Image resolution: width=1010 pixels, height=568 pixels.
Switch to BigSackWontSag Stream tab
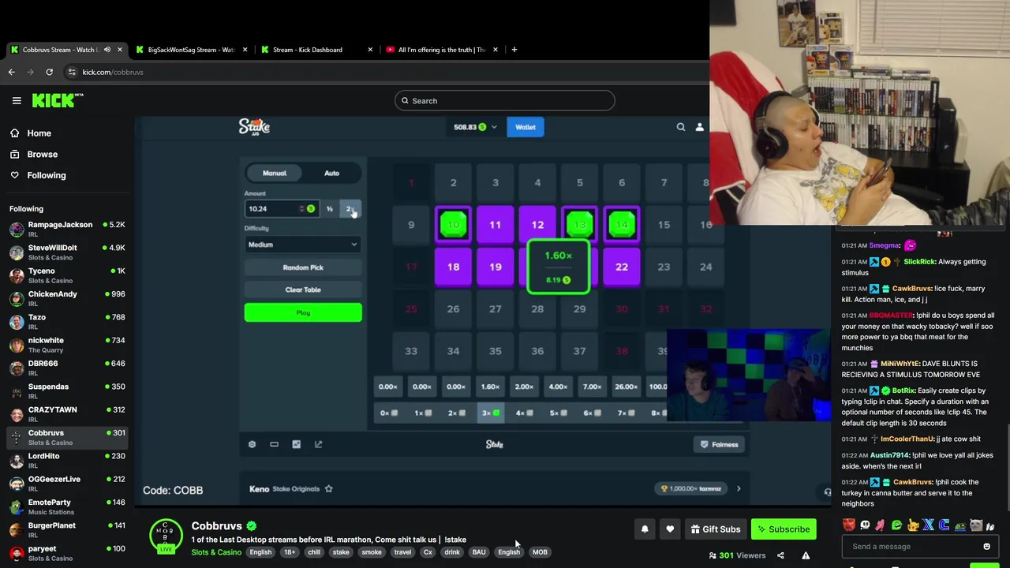coord(190,50)
